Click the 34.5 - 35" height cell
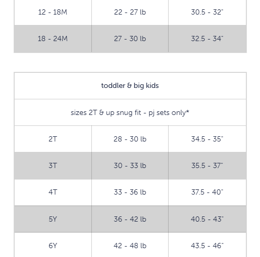Image resolution: width=260 pixels, height=257 pixels. (207, 139)
